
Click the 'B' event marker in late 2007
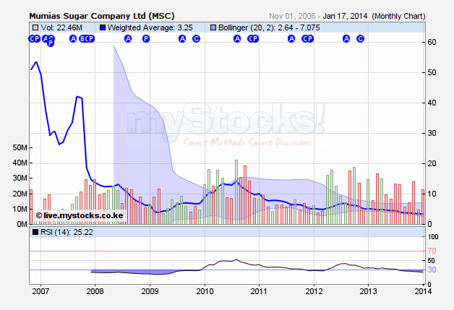pos(82,39)
